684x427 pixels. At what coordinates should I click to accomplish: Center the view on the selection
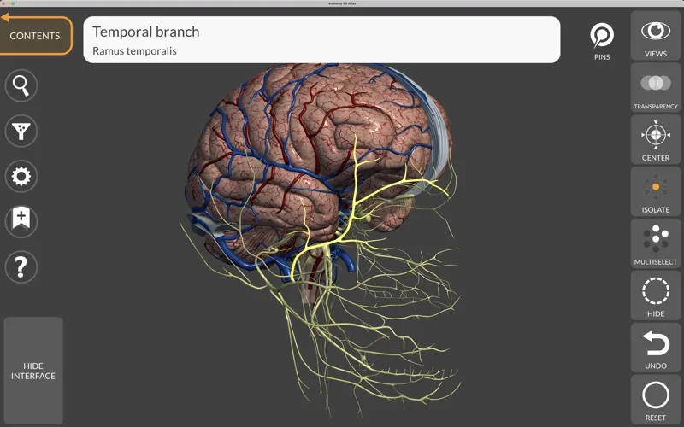pyautogui.click(x=656, y=139)
